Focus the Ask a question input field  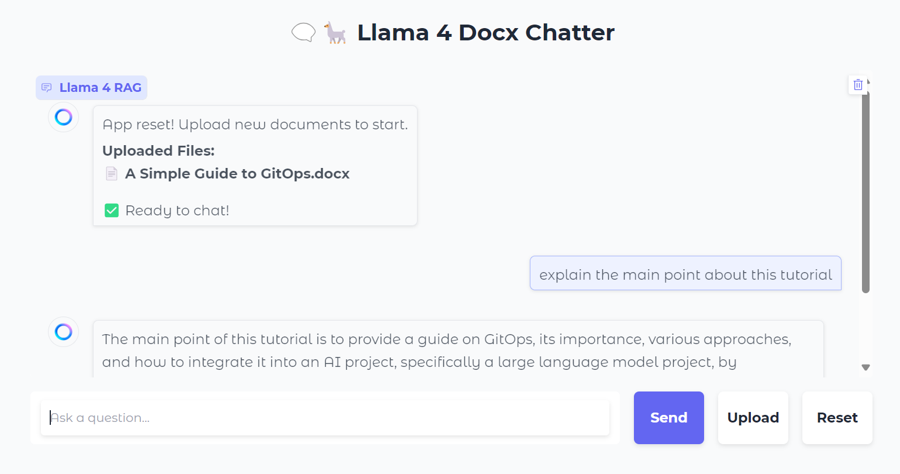click(x=325, y=418)
